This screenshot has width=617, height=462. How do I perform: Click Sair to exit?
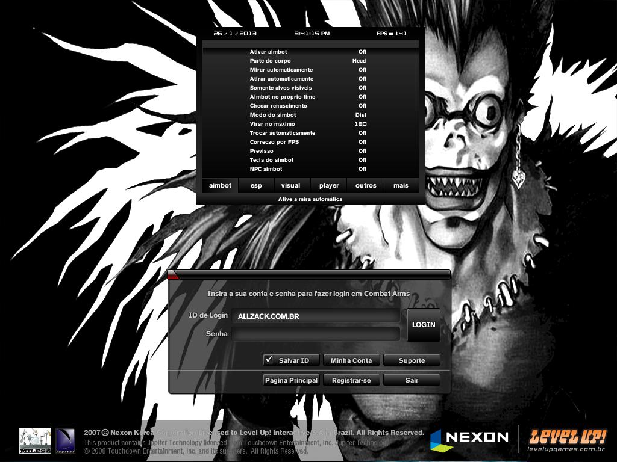pyautogui.click(x=412, y=380)
